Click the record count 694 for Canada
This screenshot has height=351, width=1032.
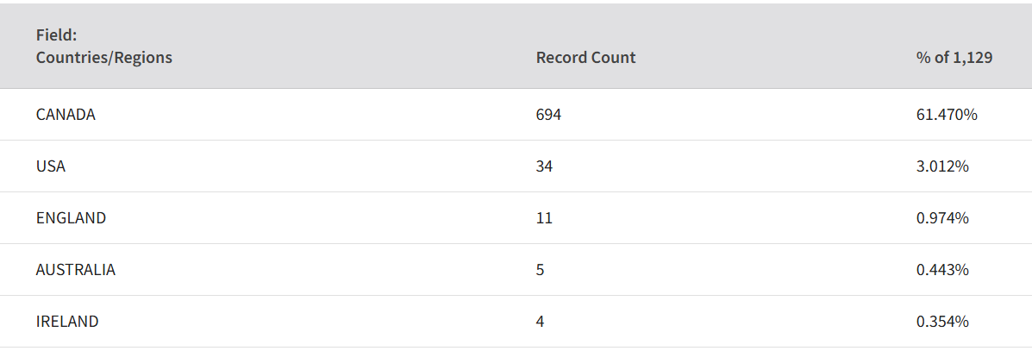[548, 115]
